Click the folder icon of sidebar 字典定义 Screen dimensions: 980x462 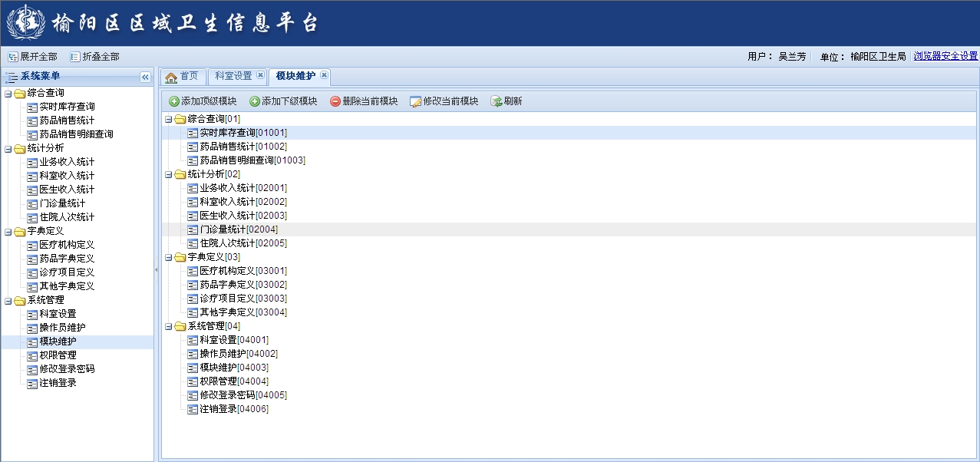19,231
